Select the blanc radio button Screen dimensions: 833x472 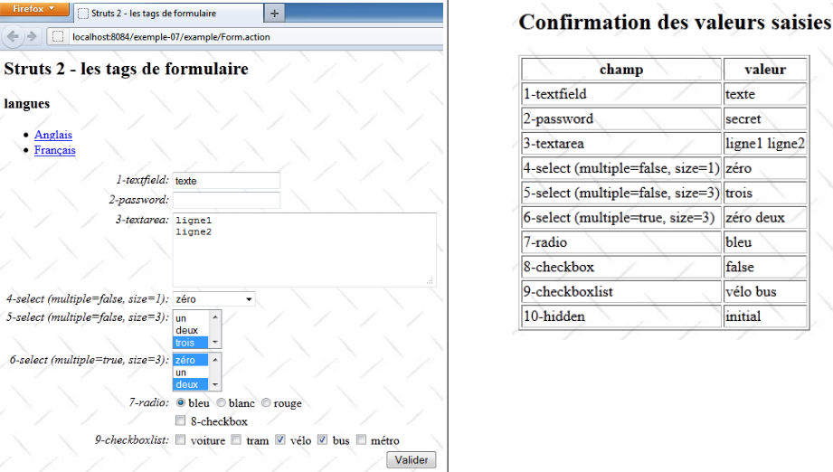222,403
